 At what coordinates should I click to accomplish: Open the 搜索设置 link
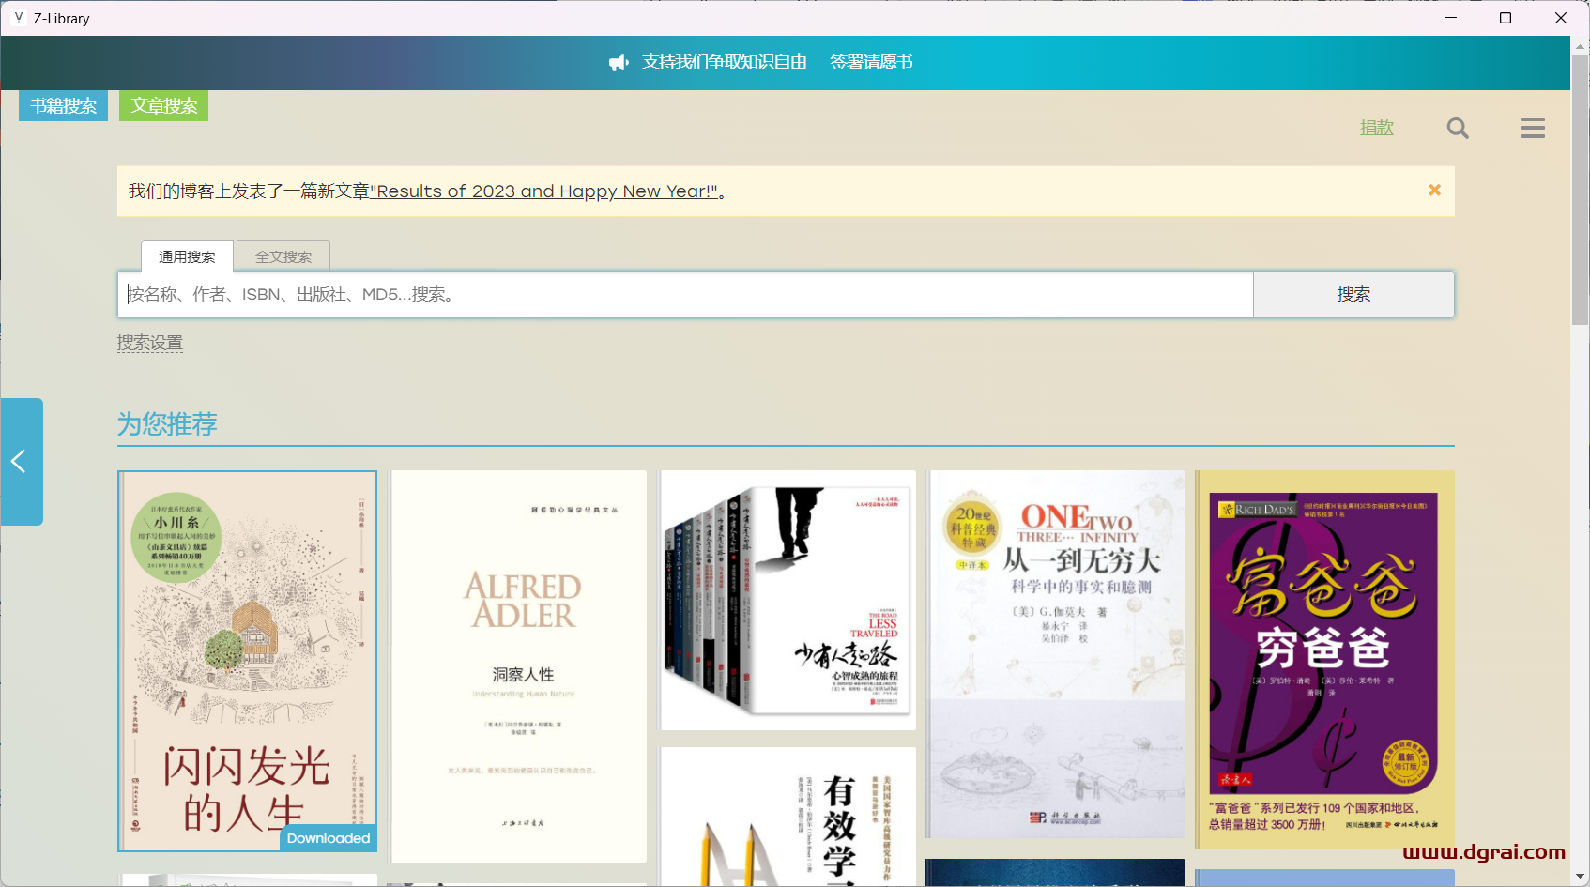(150, 343)
